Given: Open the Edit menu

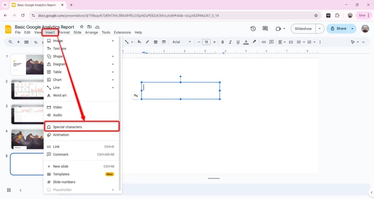Looking at the screenshot, I should point(27,33).
